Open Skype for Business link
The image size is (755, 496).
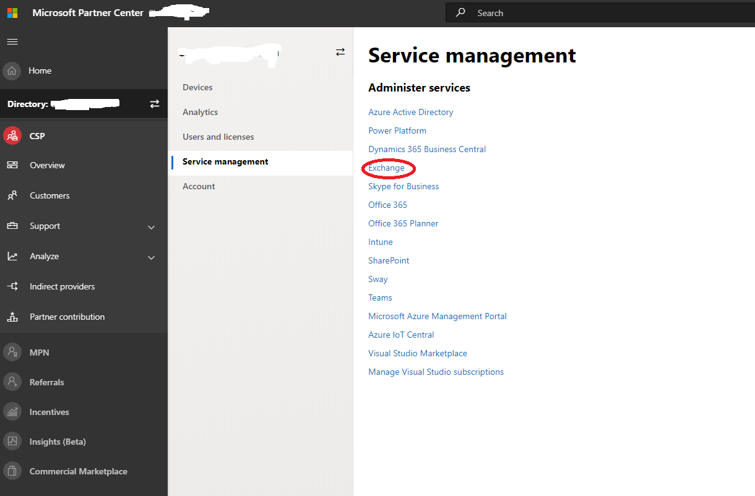[403, 186]
